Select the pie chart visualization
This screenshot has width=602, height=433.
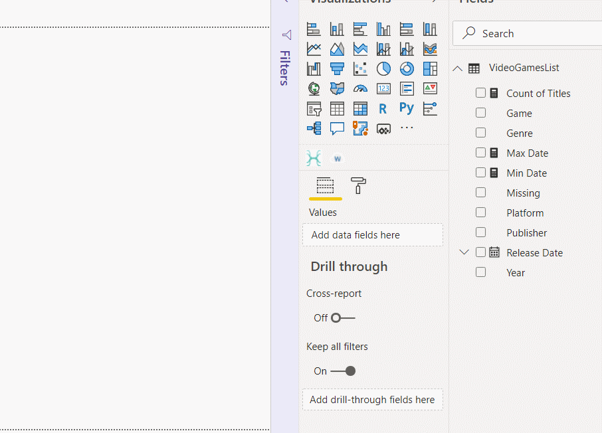383,69
